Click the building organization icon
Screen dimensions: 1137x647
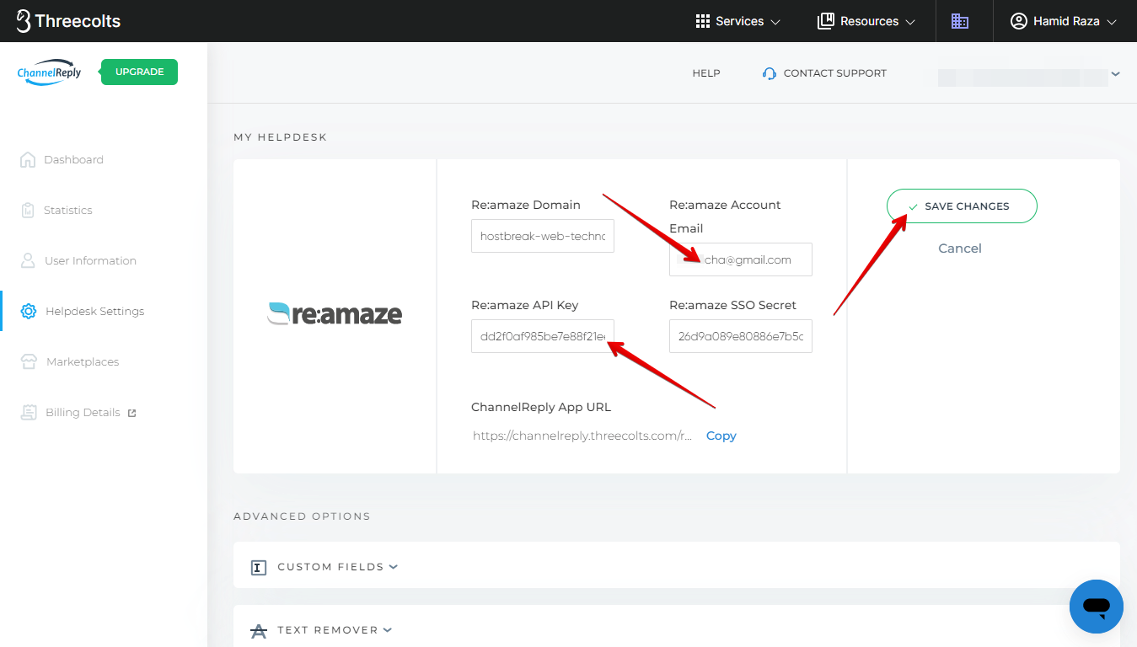[x=960, y=21]
